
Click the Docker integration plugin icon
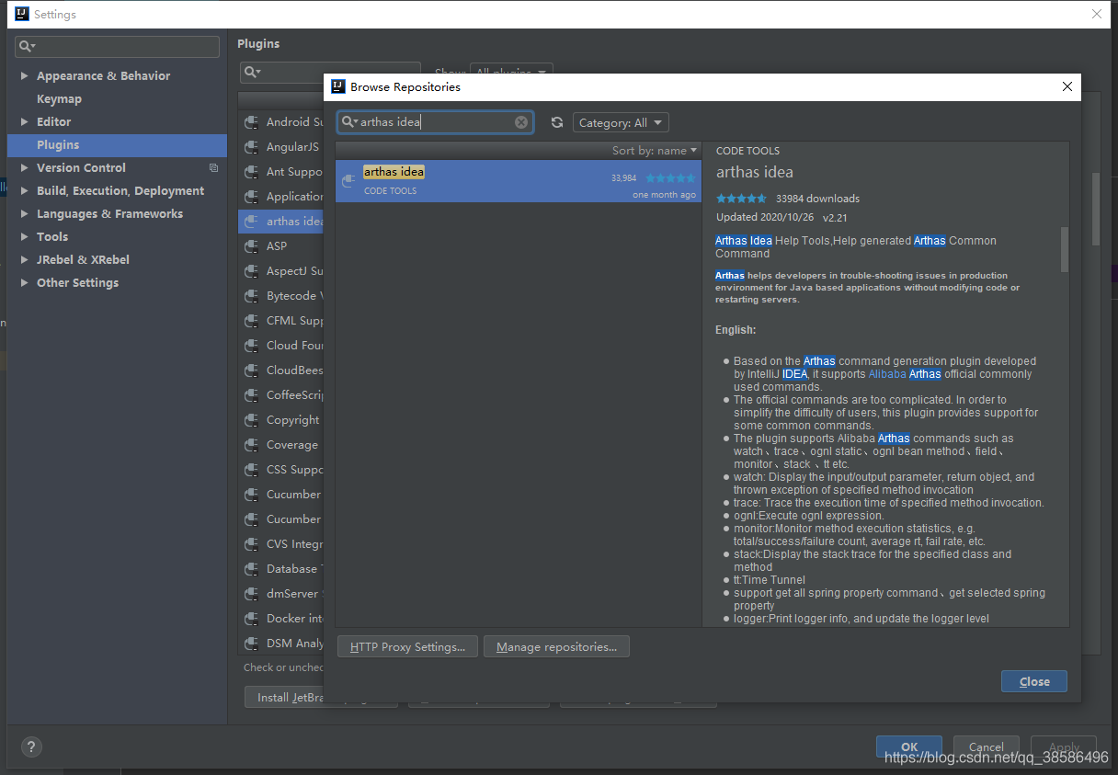(250, 619)
